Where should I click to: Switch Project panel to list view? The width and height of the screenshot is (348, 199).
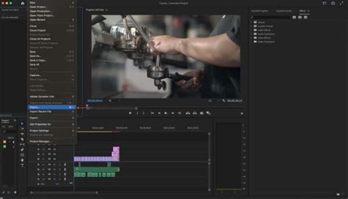click(8, 193)
